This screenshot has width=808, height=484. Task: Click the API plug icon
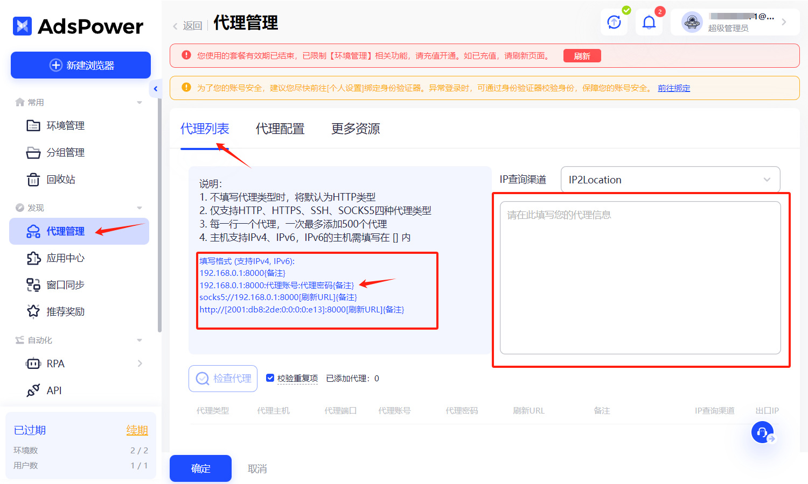[33, 390]
